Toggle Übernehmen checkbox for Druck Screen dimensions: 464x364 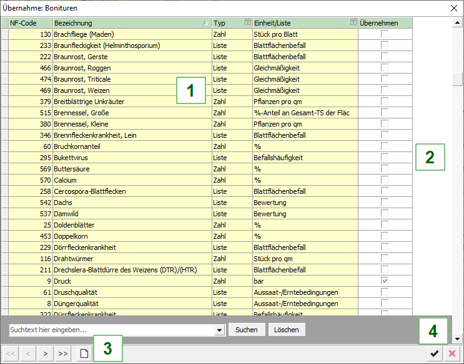click(385, 281)
